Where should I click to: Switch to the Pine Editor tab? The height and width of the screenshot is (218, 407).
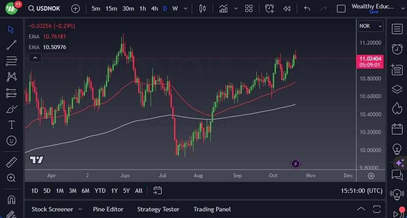(x=108, y=209)
